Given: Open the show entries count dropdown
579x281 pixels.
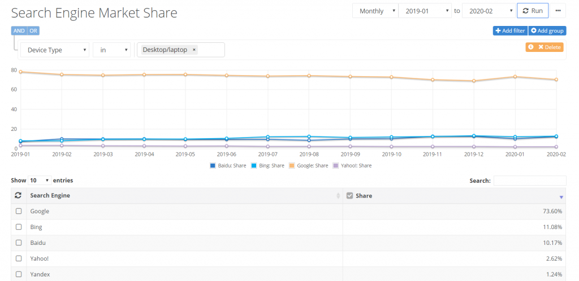Looking at the screenshot, I should point(40,181).
